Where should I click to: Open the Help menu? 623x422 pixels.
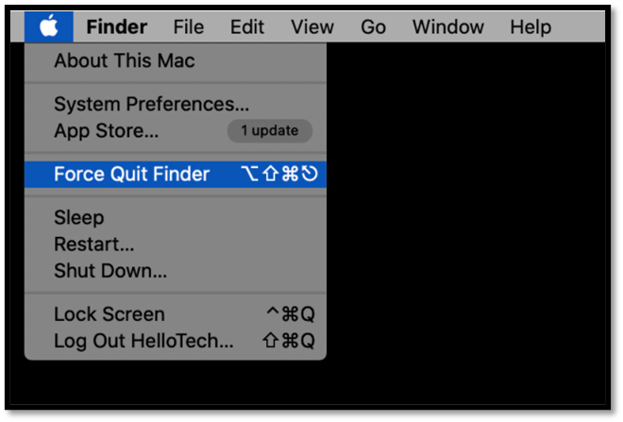click(x=530, y=26)
